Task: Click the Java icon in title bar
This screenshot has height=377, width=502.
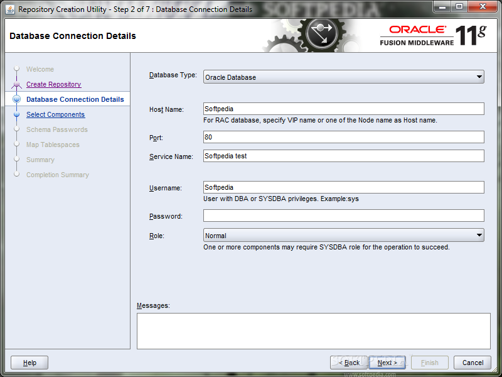Action: coord(10,9)
